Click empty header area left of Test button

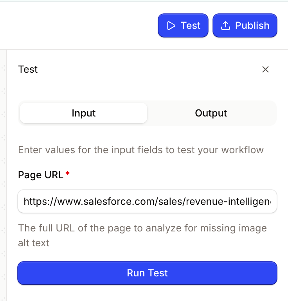pyautogui.click(x=77, y=25)
